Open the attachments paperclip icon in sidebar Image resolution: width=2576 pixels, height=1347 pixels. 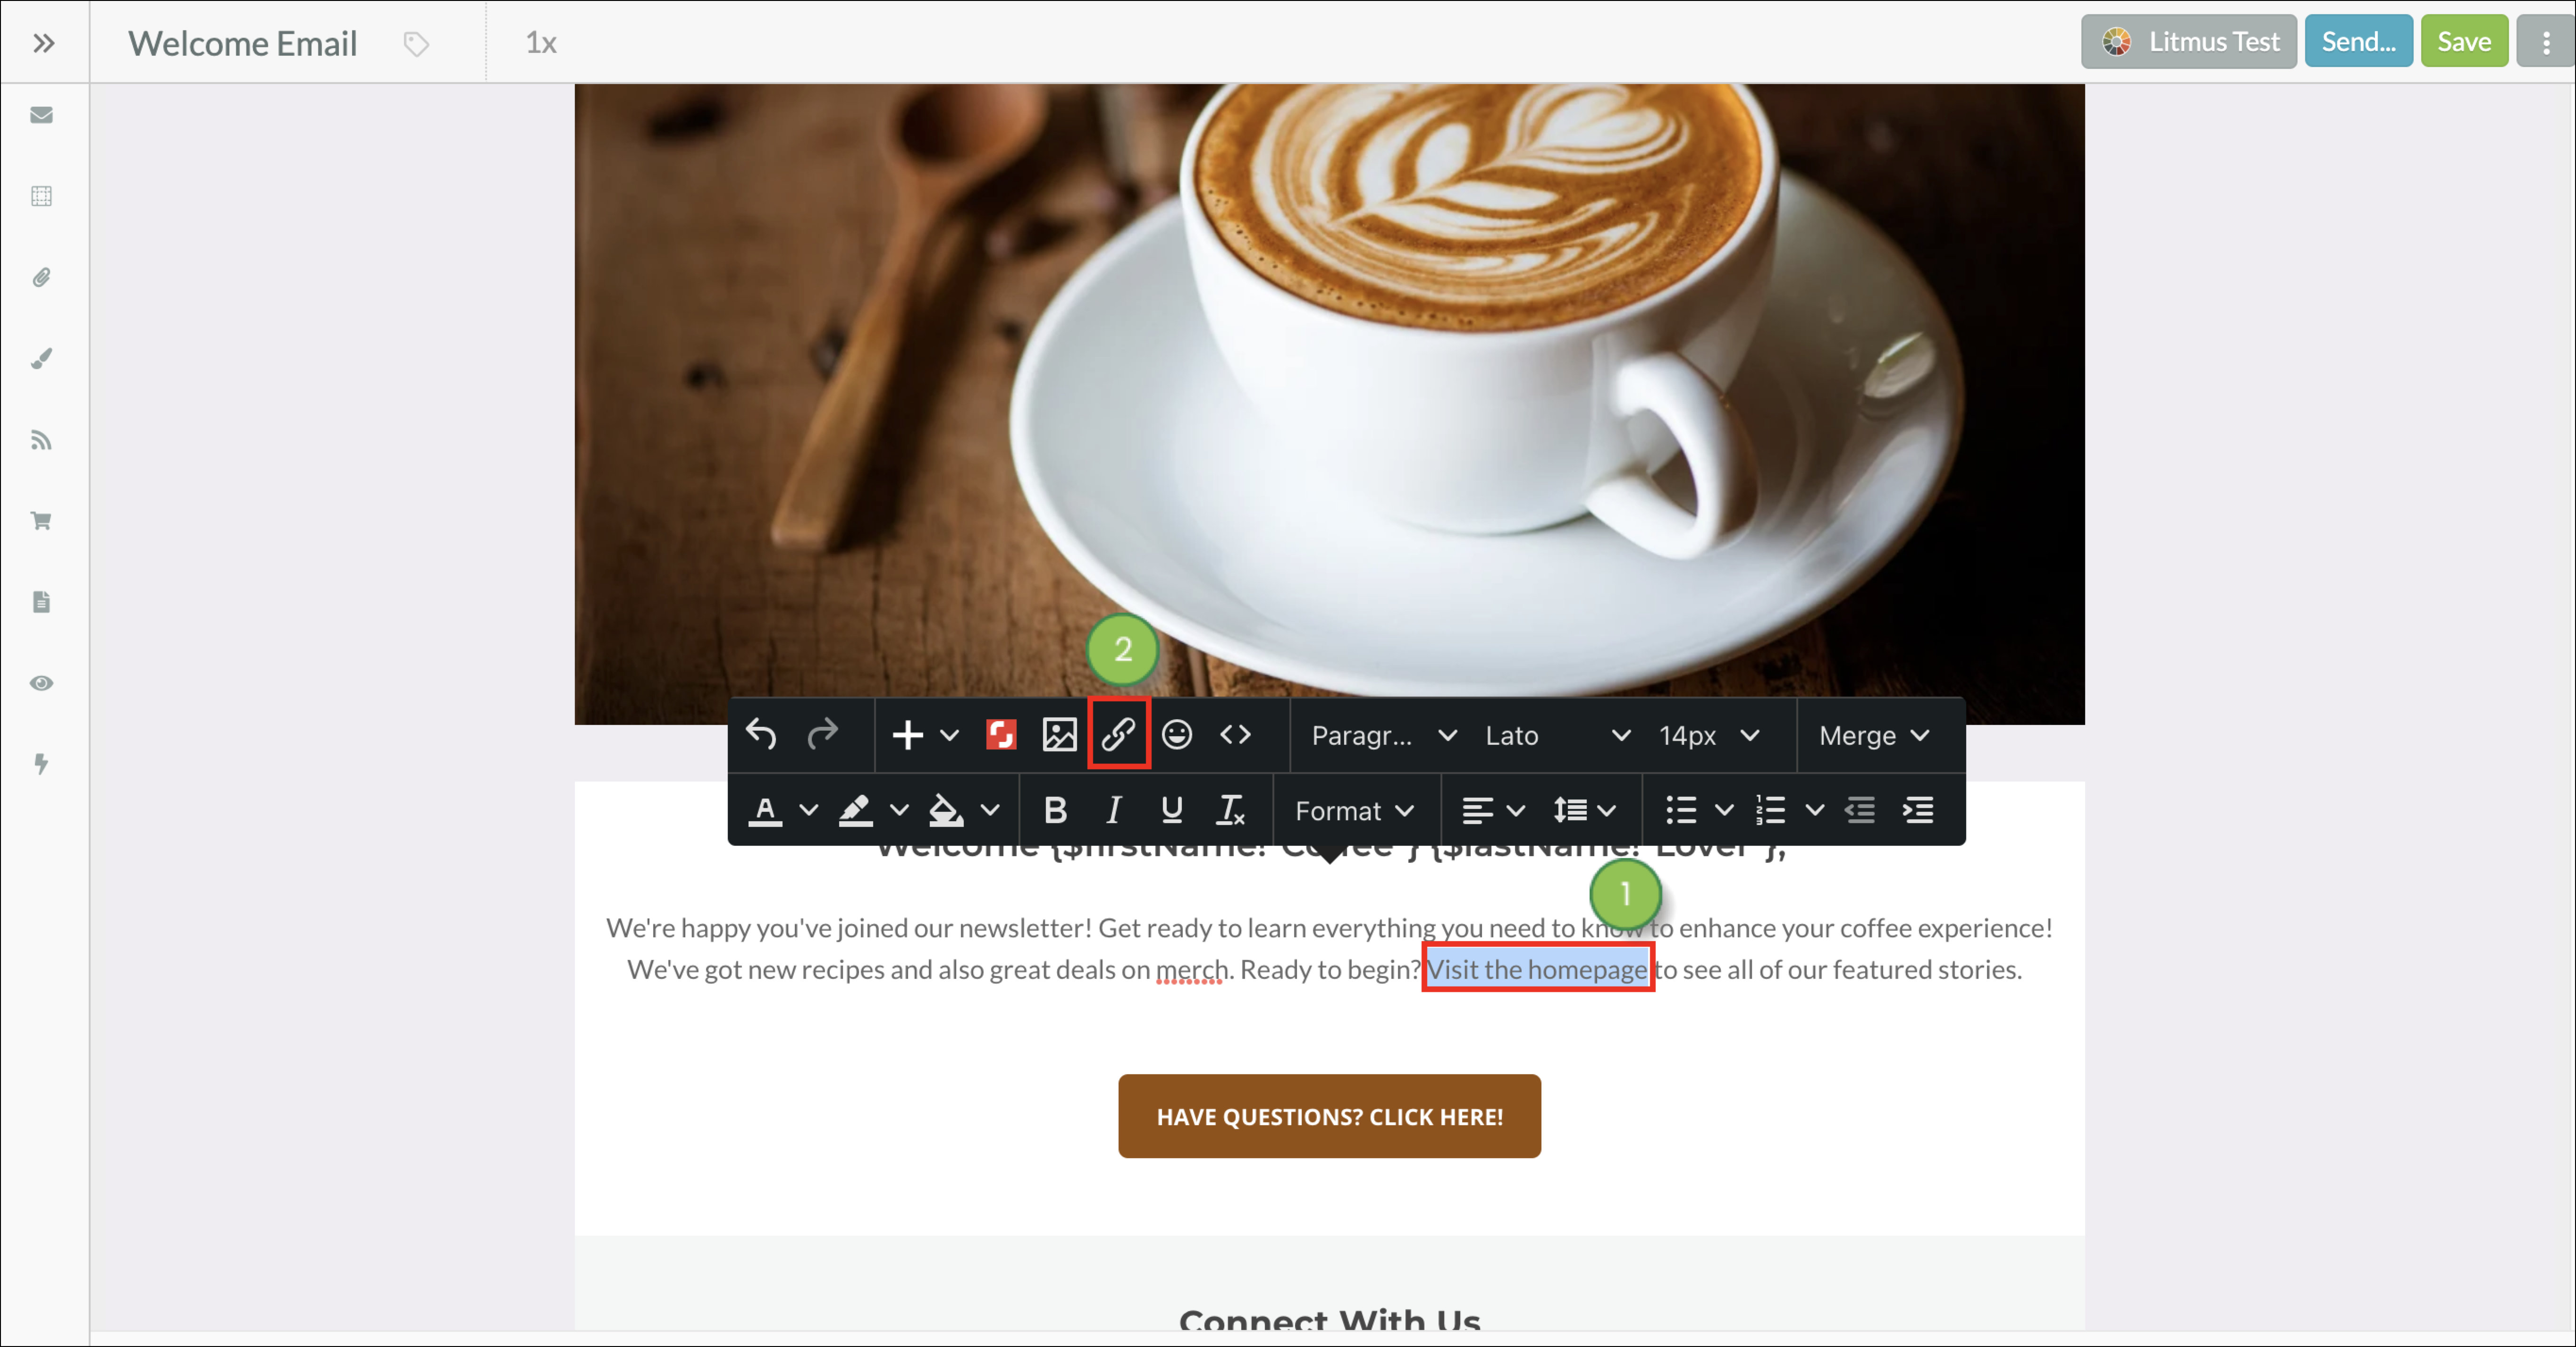41,277
